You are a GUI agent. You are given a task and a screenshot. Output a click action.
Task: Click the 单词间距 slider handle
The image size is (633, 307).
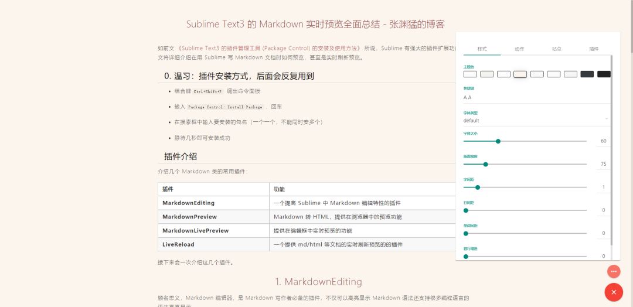click(x=466, y=233)
